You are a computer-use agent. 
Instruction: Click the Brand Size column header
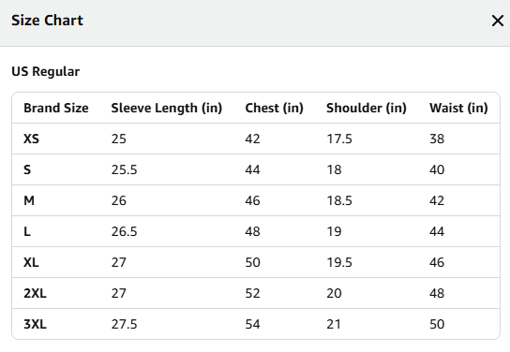[56, 108]
